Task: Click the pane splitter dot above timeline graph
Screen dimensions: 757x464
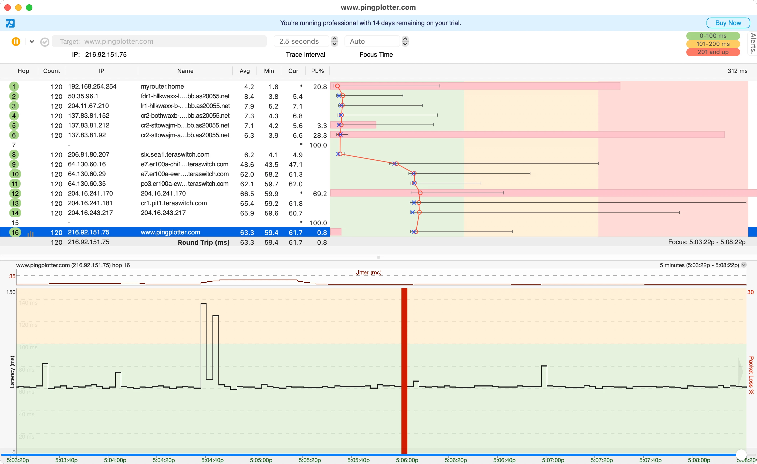Action: 378,257
